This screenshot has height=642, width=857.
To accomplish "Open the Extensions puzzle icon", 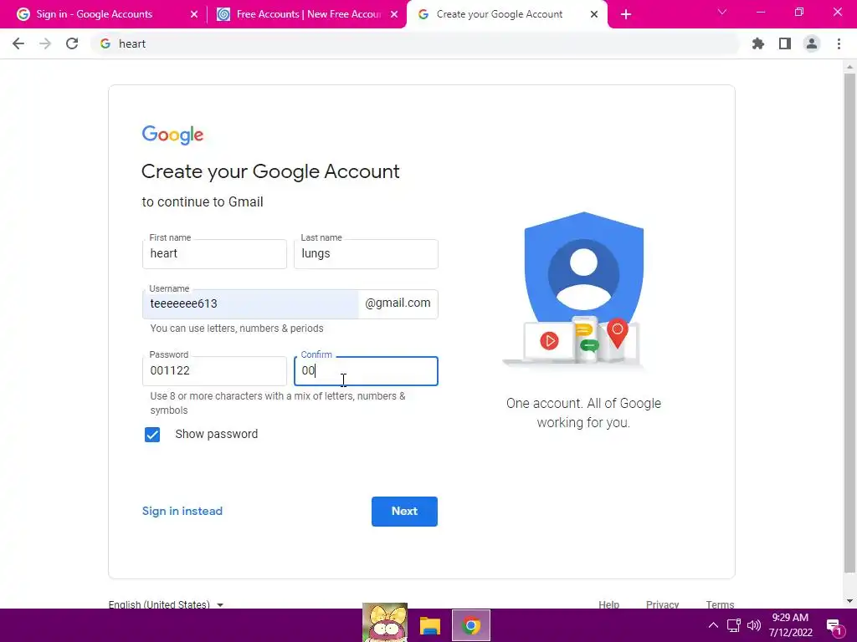I will pos(757,43).
